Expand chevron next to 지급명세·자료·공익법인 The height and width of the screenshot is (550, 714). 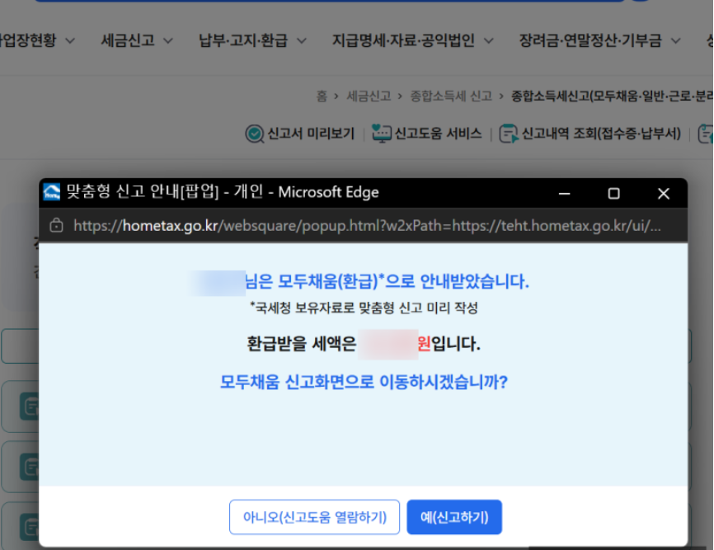tap(489, 41)
